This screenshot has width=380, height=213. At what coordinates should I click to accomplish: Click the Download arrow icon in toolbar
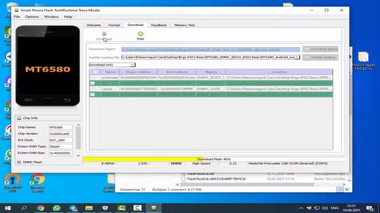pos(104,34)
